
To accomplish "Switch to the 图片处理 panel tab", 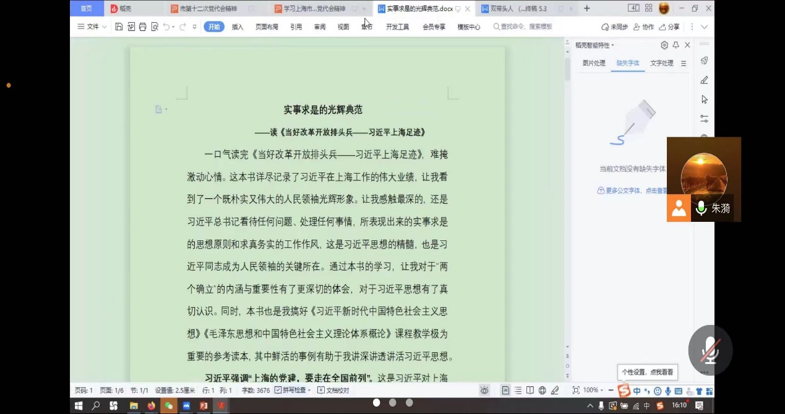I will pos(594,63).
